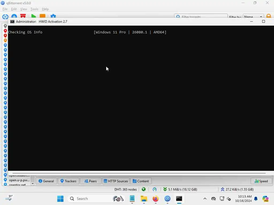Click the green start torrent icon
The height and width of the screenshot is (205, 274).
[x=33, y=16]
